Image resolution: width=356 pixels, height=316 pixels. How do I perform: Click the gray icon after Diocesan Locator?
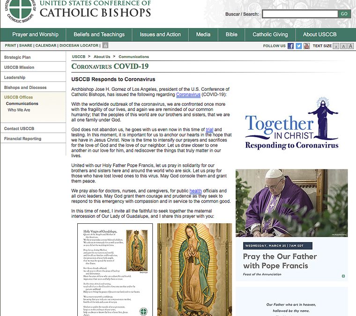coord(105,45)
